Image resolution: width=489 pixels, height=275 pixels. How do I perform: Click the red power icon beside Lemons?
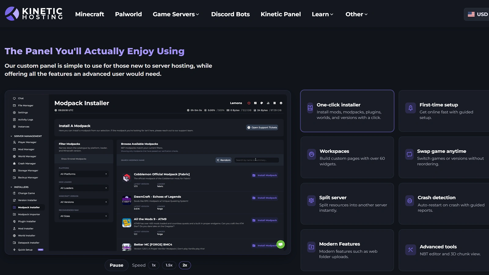[x=249, y=103]
